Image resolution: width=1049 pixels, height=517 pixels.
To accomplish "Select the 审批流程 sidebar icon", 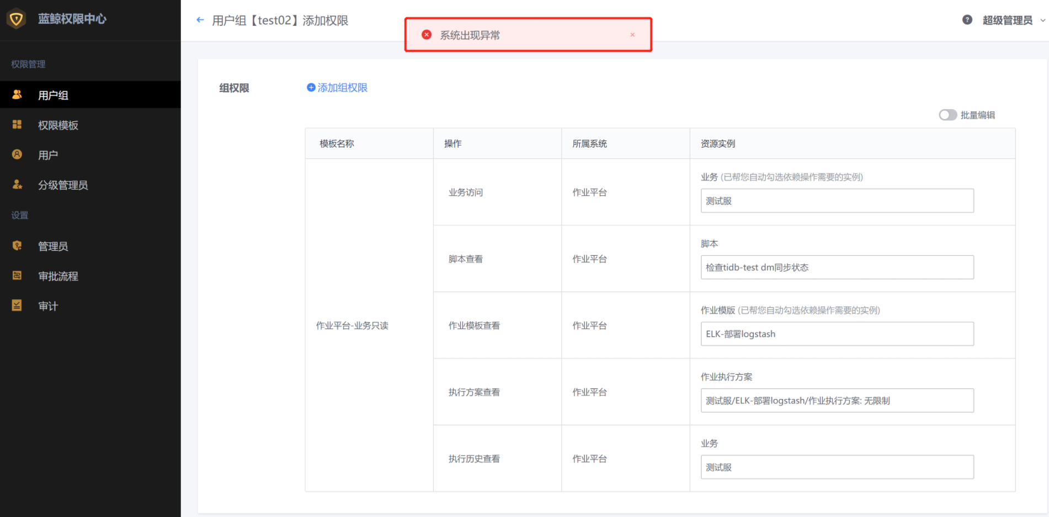I will click(17, 276).
